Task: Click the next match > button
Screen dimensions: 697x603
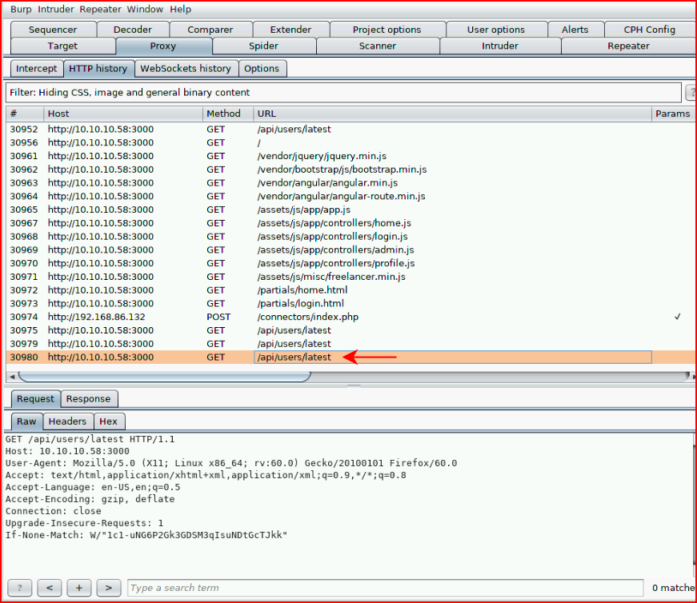Action: [x=109, y=588]
